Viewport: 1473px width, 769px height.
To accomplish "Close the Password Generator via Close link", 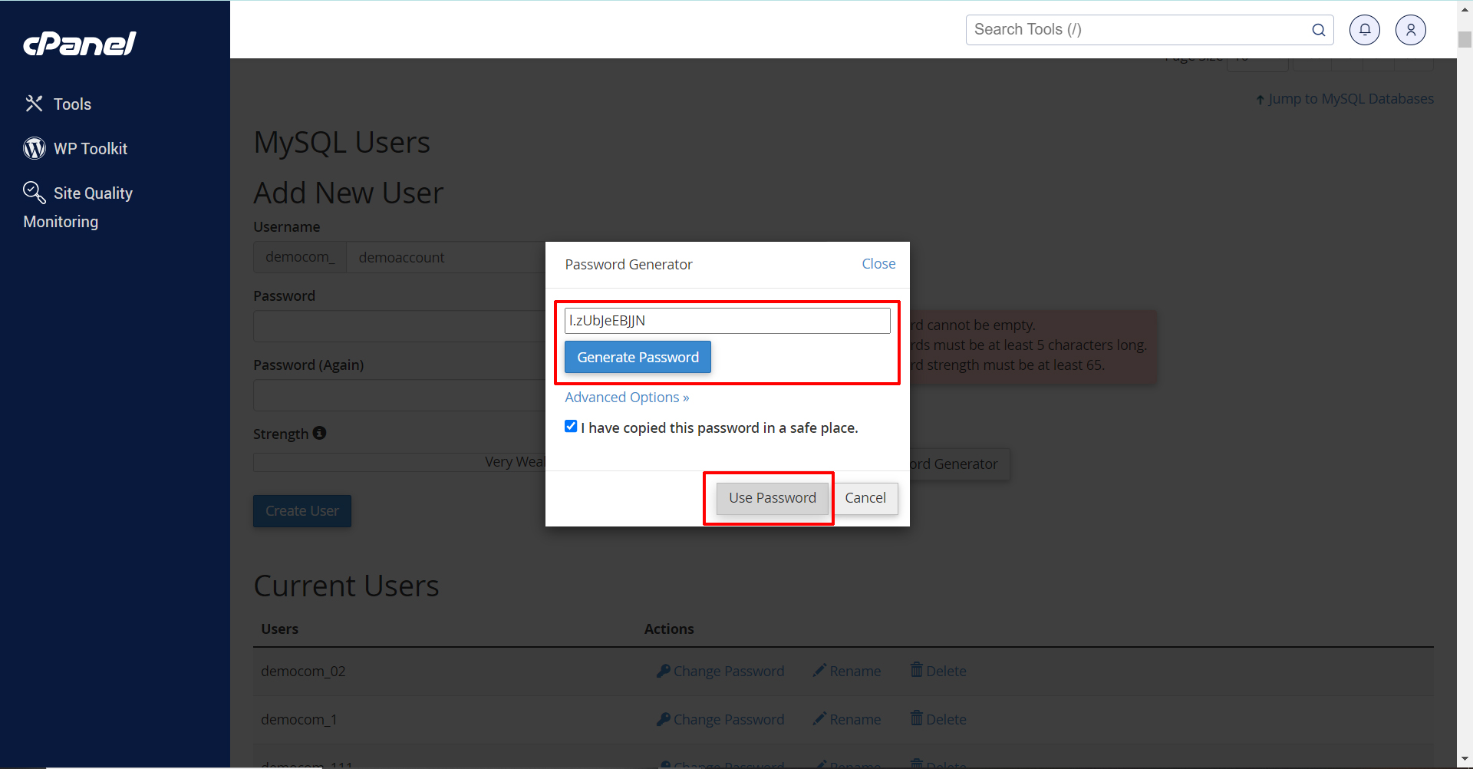I will pyautogui.click(x=878, y=264).
